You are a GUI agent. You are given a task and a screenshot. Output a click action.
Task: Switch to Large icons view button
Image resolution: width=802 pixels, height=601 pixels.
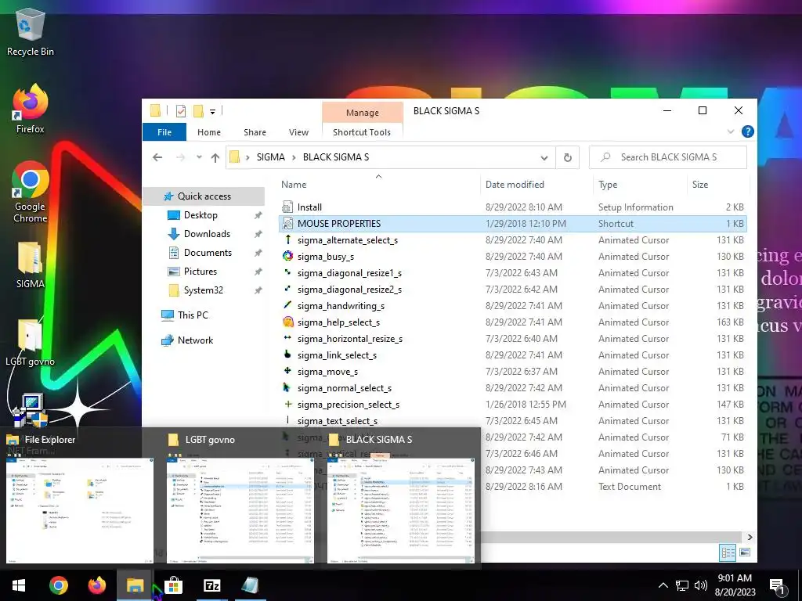click(745, 552)
